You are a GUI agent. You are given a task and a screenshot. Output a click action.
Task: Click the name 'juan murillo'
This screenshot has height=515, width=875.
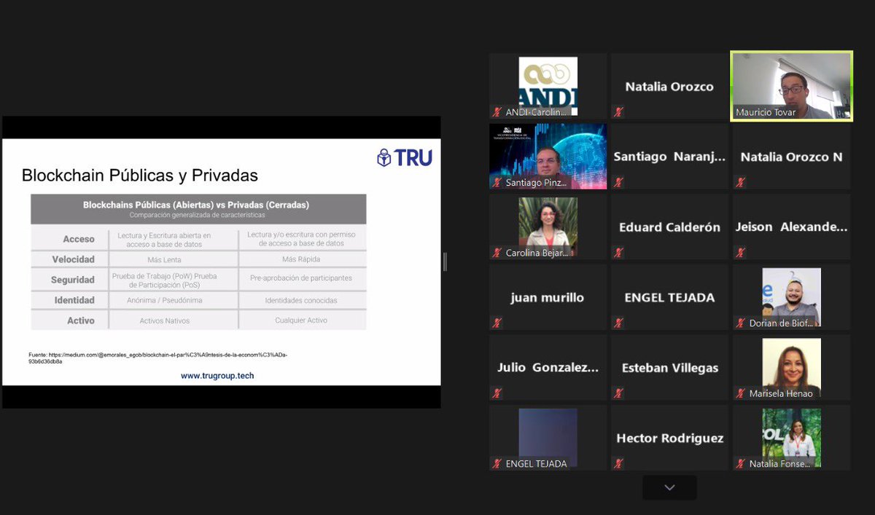pyautogui.click(x=548, y=297)
